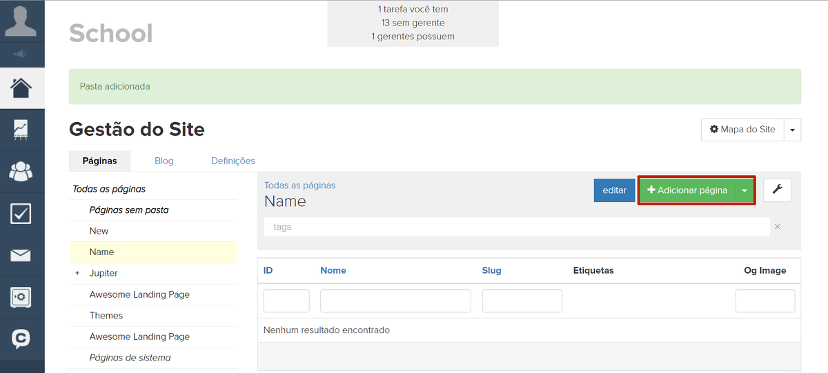Open the chat bubble icon
Viewport: 828px width, 373px height.
tap(21, 339)
